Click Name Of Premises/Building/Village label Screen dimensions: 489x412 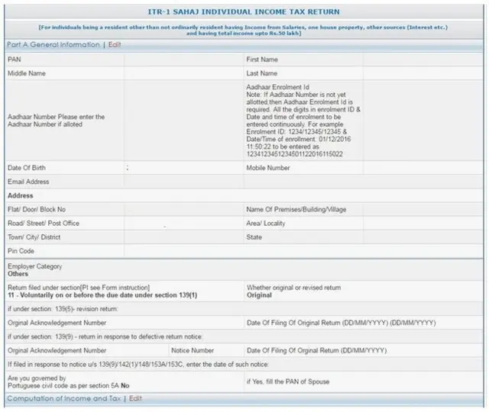(296, 209)
